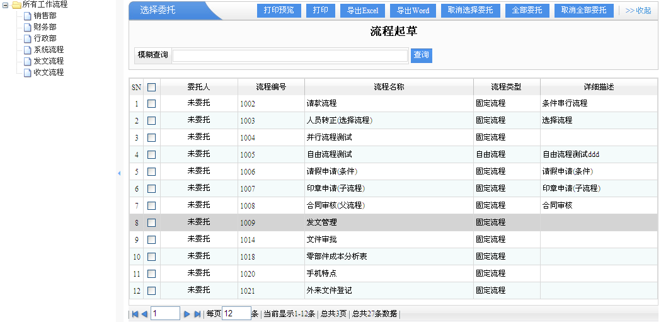The image size is (661, 322).
Task: Collapse panel using 收起 link
Action: 638,11
